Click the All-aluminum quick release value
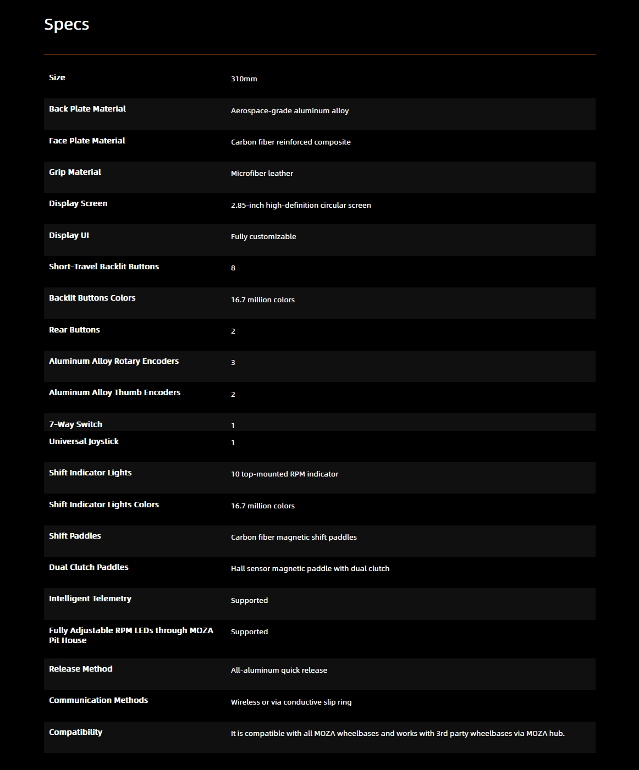The height and width of the screenshot is (770, 639). (279, 670)
